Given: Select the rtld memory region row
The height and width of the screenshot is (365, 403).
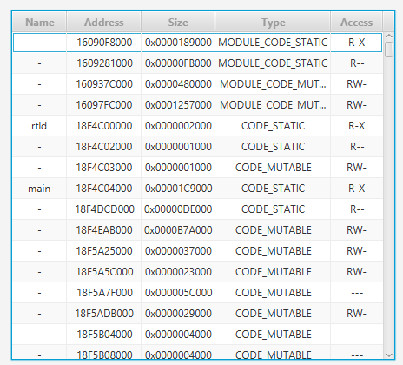Looking at the screenshot, I should (x=198, y=126).
